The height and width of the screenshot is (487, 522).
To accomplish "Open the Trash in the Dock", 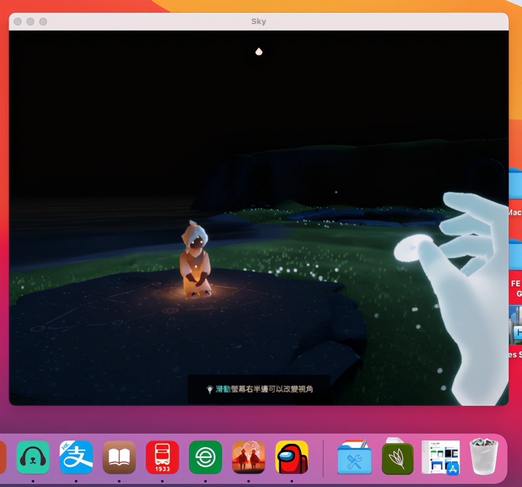I will (x=484, y=456).
